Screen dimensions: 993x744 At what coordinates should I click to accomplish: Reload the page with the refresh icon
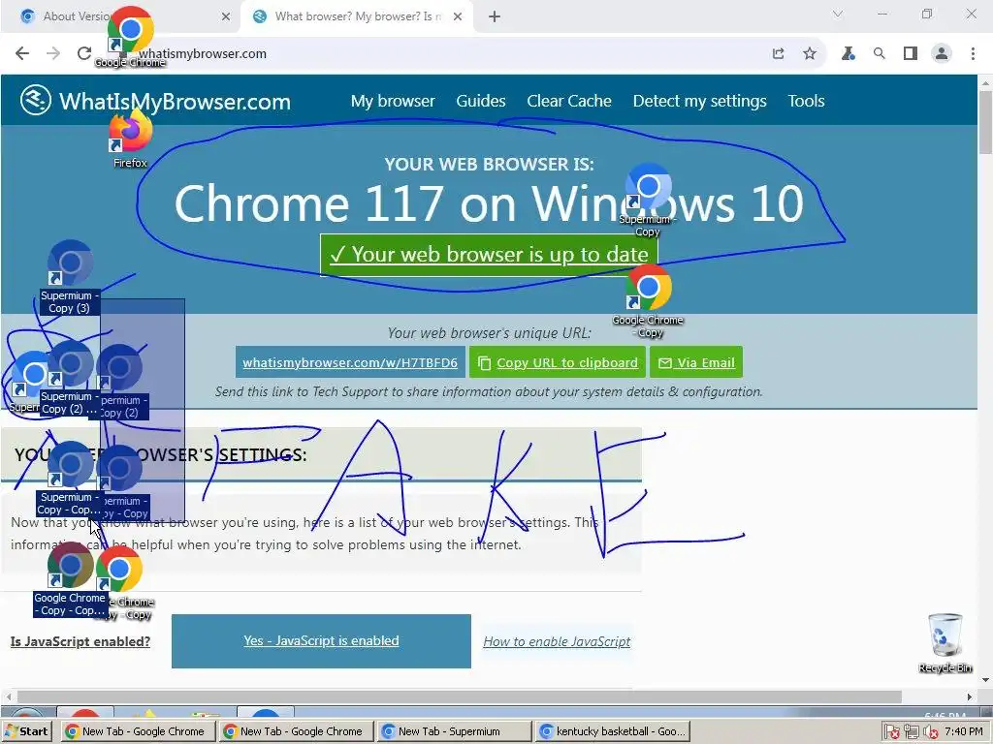point(84,54)
